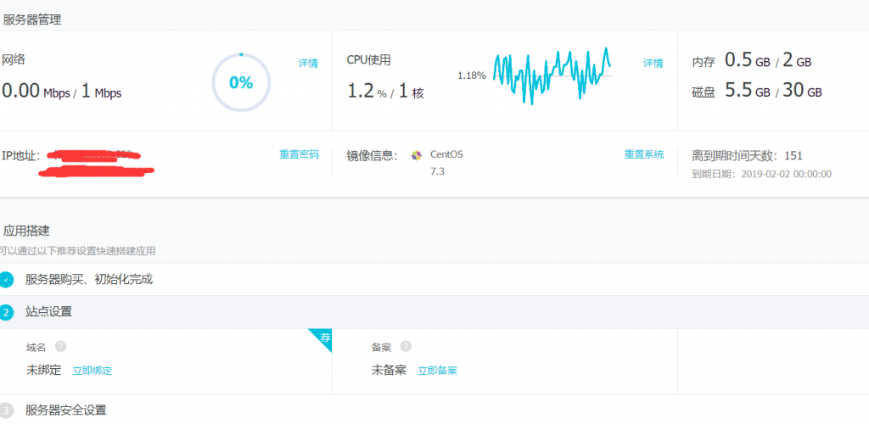Select the 应用搭建 section heading
869x424 pixels.
pyautogui.click(x=26, y=230)
